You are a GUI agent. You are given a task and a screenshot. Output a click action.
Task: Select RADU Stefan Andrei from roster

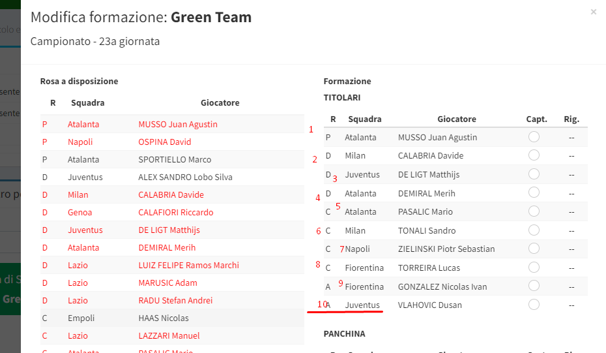tap(175, 300)
